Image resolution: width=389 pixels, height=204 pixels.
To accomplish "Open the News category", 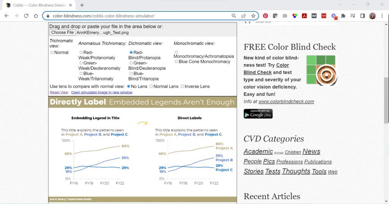I will tap(311, 151).
